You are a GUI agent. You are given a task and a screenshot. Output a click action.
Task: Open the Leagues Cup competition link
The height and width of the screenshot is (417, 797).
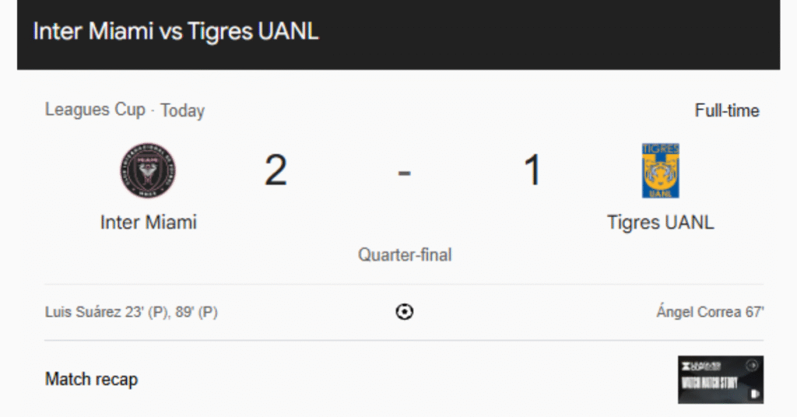click(95, 110)
